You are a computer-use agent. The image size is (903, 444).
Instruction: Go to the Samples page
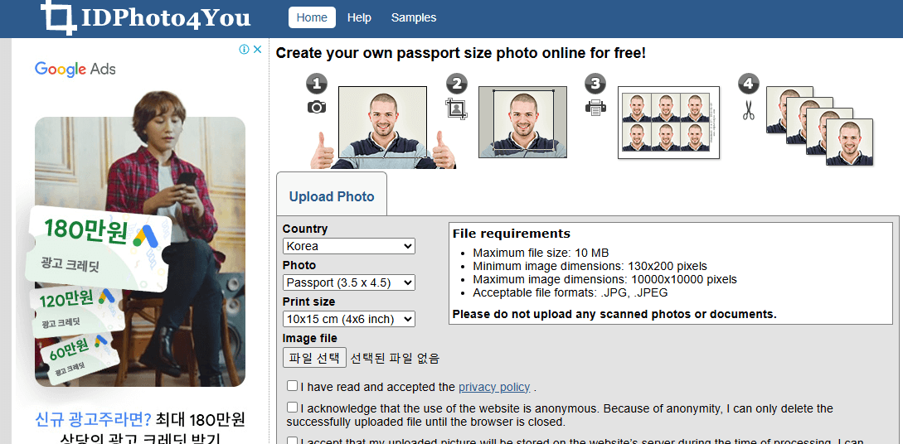pos(414,18)
